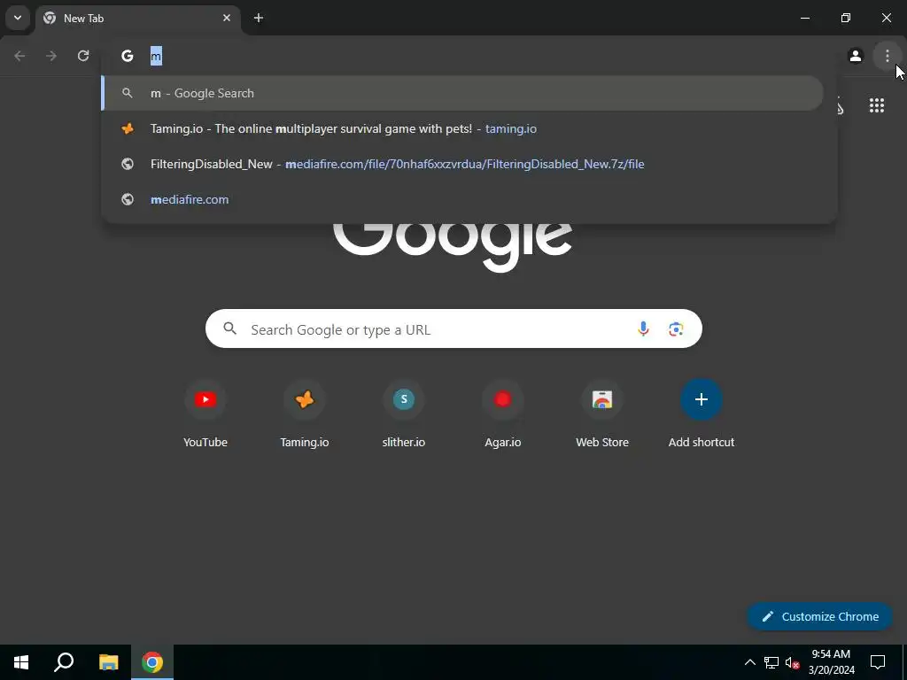Image resolution: width=907 pixels, height=680 pixels.
Task: Open the slither.io shortcut
Action: pyautogui.click(x=404, y=414)
